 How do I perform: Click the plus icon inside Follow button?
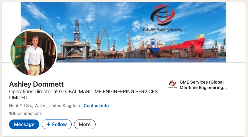(48, 124)
